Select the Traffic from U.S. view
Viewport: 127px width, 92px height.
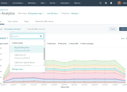27,56
